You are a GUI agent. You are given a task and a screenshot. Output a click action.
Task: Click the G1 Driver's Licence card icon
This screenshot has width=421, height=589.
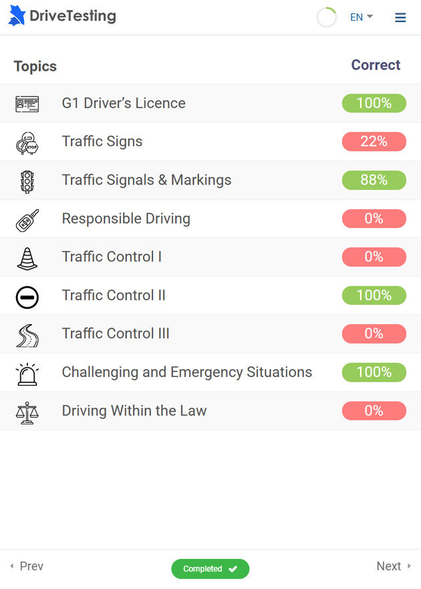click(27, 104)
